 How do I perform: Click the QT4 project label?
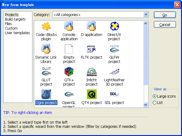tap(92, 103)
